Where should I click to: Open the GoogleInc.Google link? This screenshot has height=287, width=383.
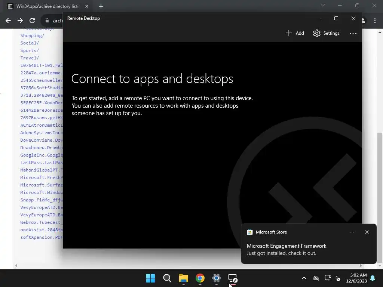tap(42, 155)
